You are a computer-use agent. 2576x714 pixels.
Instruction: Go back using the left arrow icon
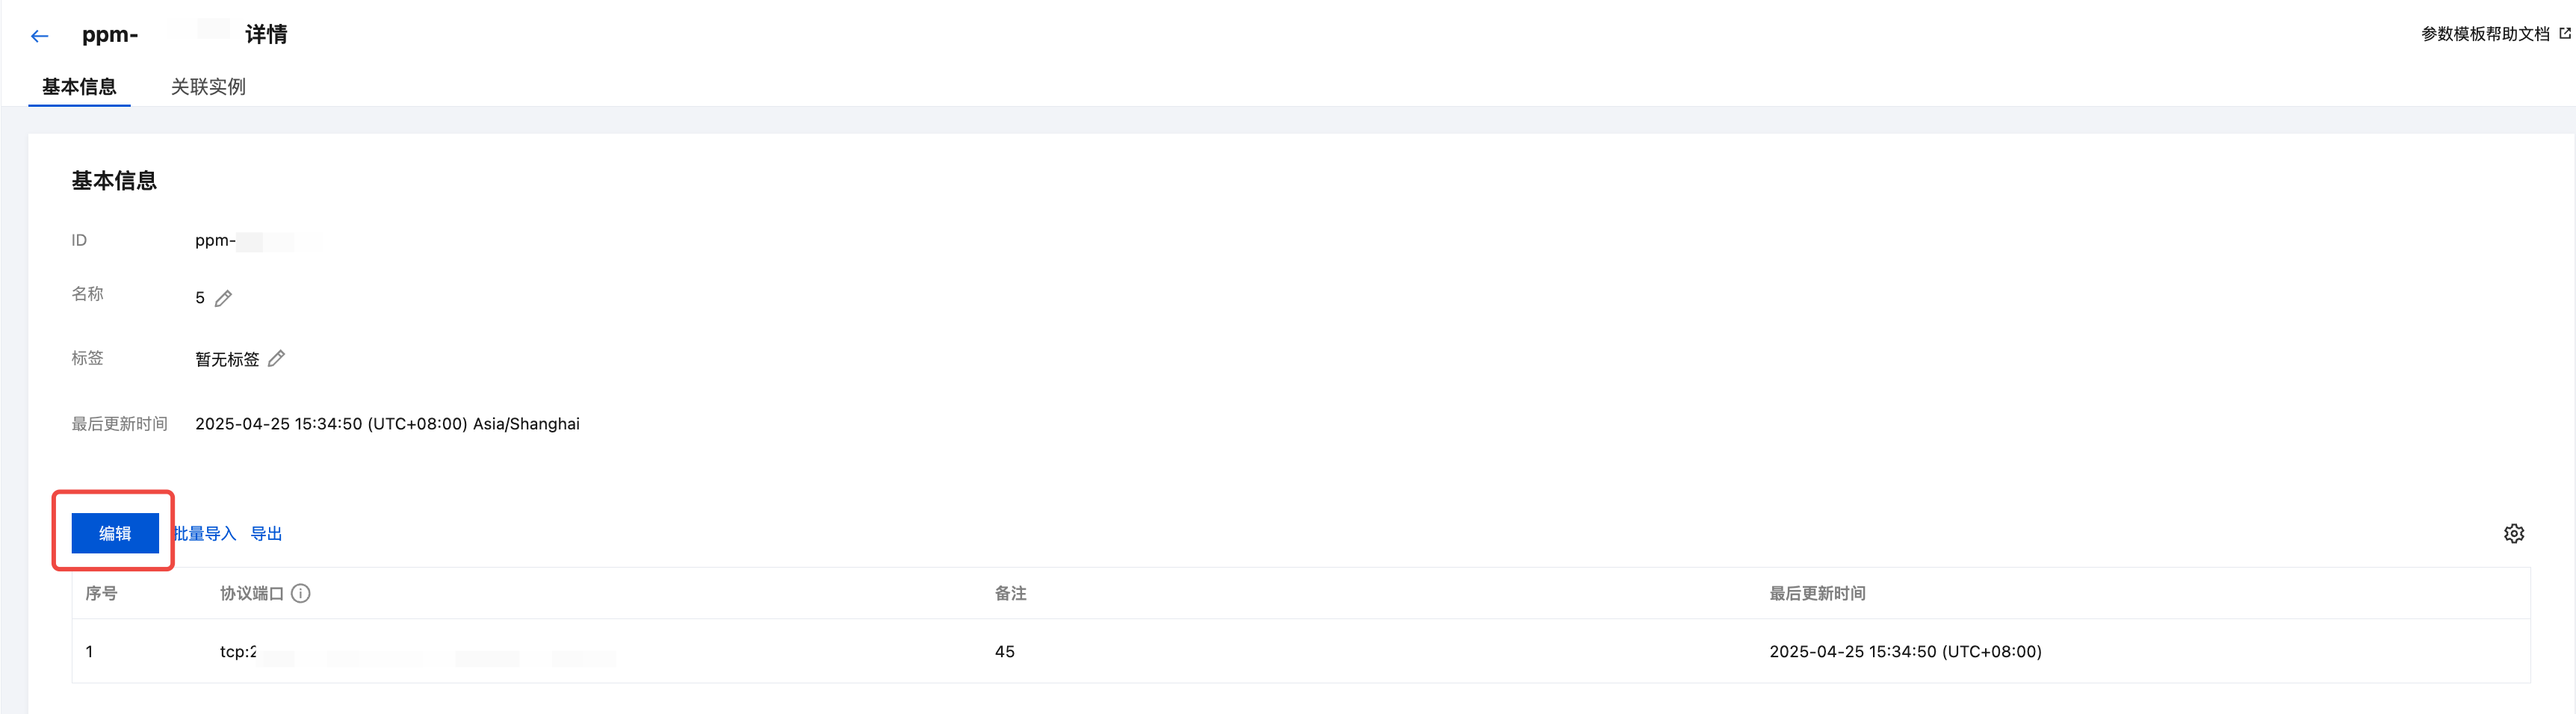coord(39,36)
